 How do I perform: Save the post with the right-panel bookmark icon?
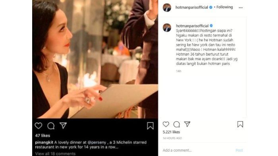pos(240,124)
